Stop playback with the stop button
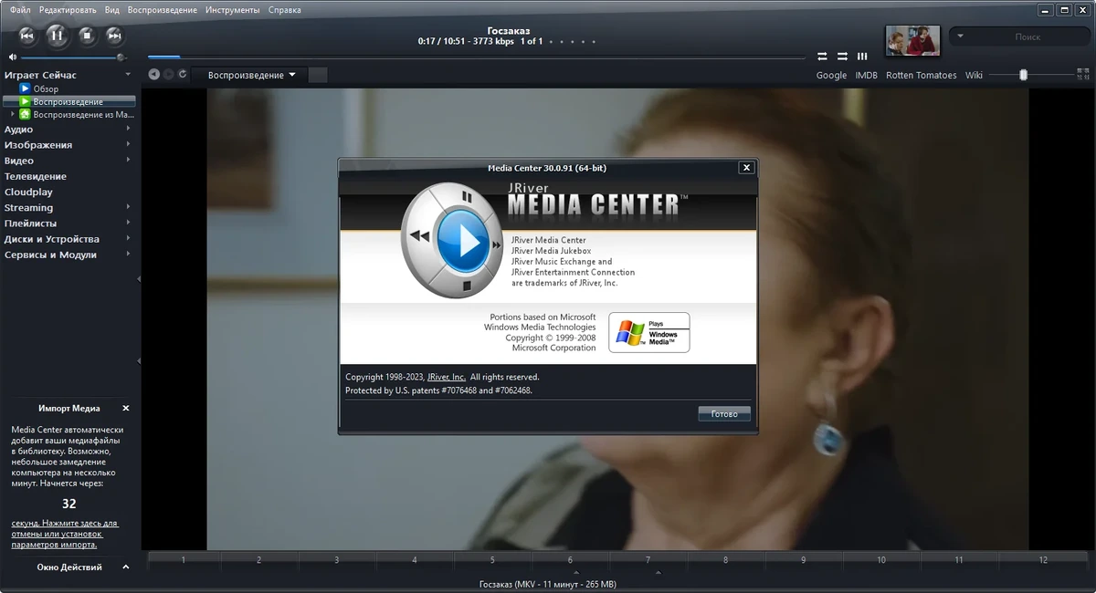 click(x=87, y=36)
